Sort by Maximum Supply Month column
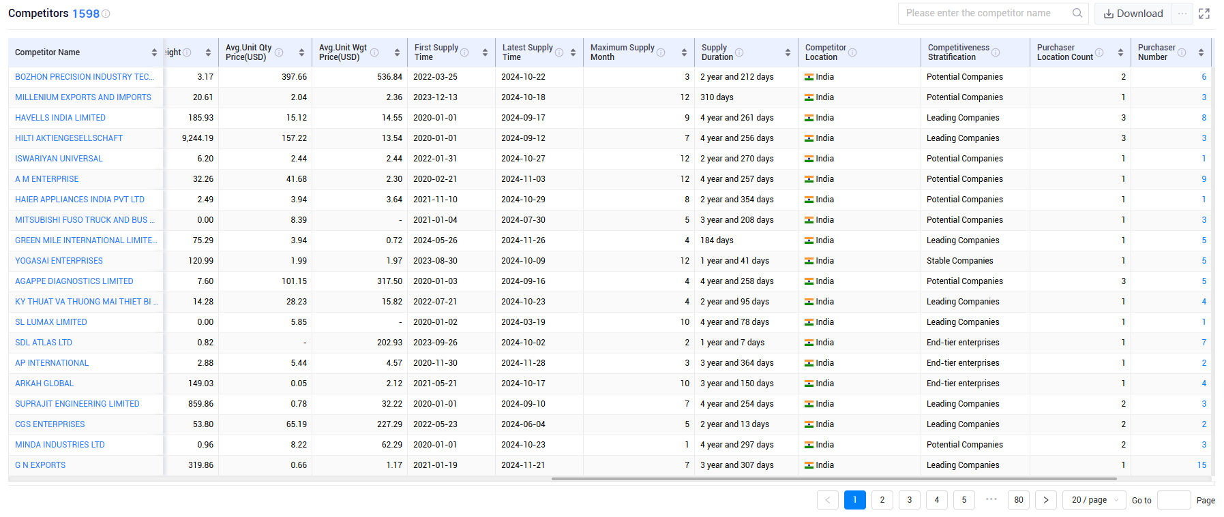 tap(684, 52)
